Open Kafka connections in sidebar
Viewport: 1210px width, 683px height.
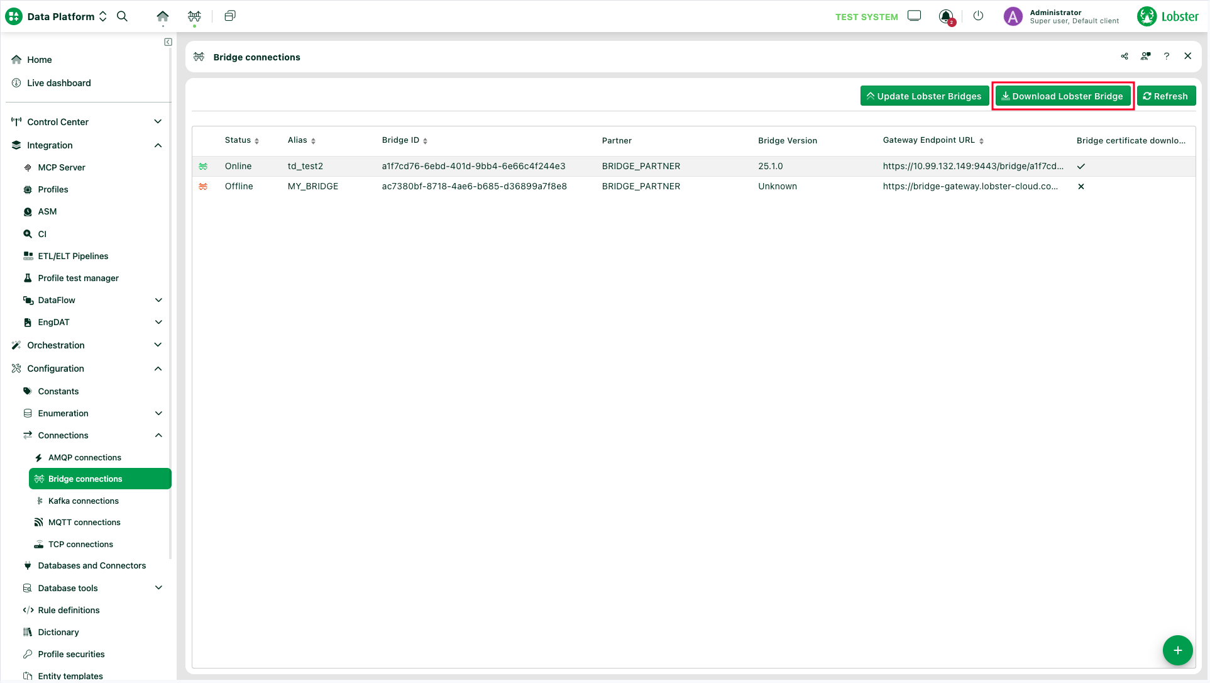[84, 501]
